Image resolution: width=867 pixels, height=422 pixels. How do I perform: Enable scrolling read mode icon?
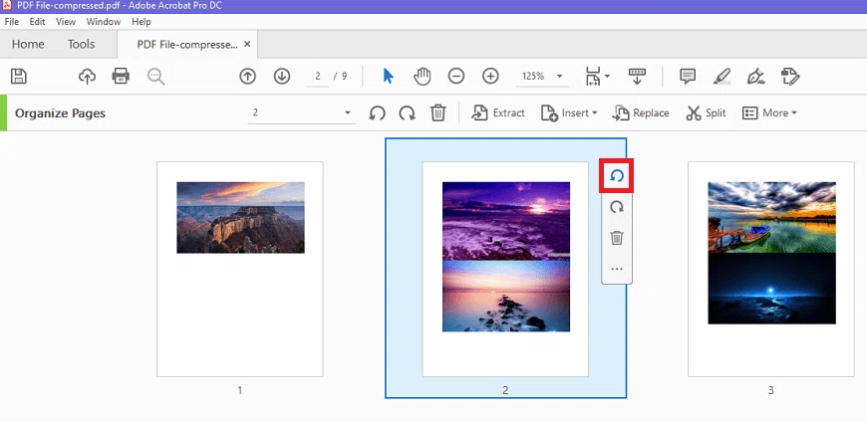[x=637, y=77]
